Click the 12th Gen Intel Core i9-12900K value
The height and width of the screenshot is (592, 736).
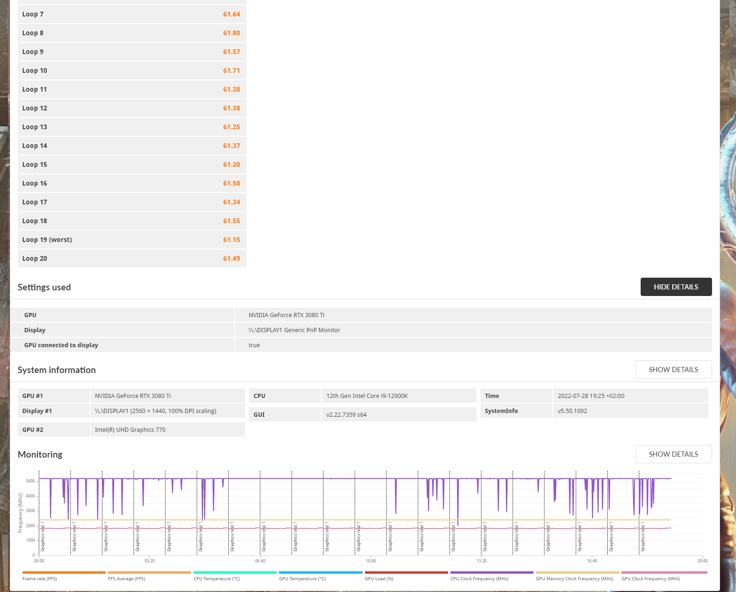[367, 396]
